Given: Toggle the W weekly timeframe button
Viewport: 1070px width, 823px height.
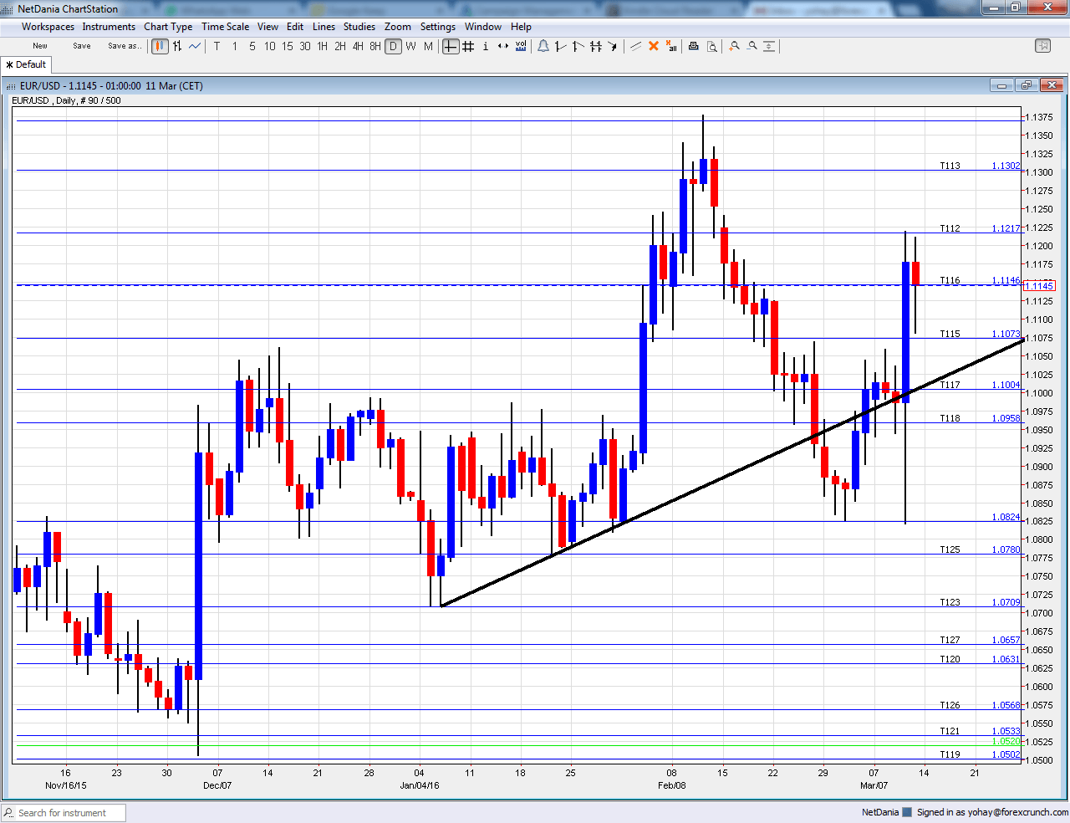Looking at the screenshot, I should (410, 46).
